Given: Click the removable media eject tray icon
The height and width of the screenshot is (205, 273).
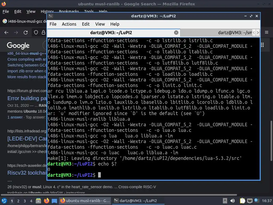Looking at the screenshot, I should (225, 201).
